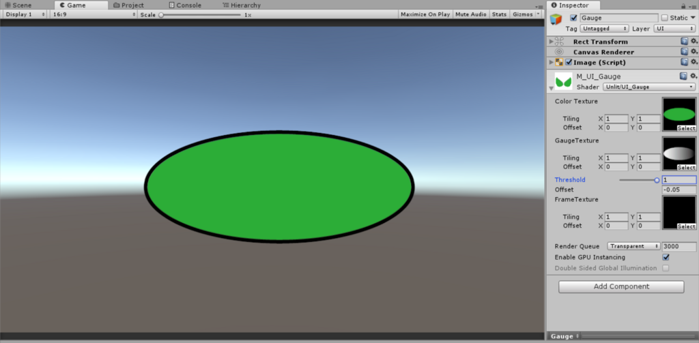Click Select under FrameTexture
The width and height of the screenshot is (699, 343).
click(686, 226)
